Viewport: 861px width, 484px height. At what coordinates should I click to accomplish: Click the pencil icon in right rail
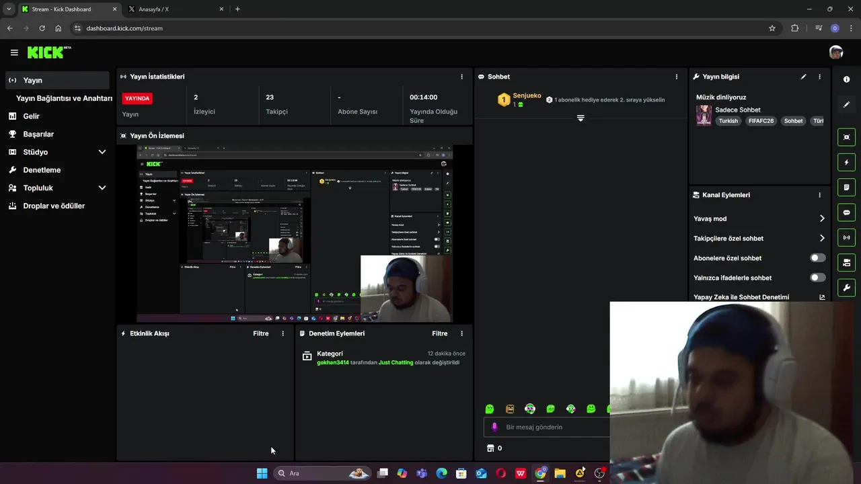click(x=846, y=105)
